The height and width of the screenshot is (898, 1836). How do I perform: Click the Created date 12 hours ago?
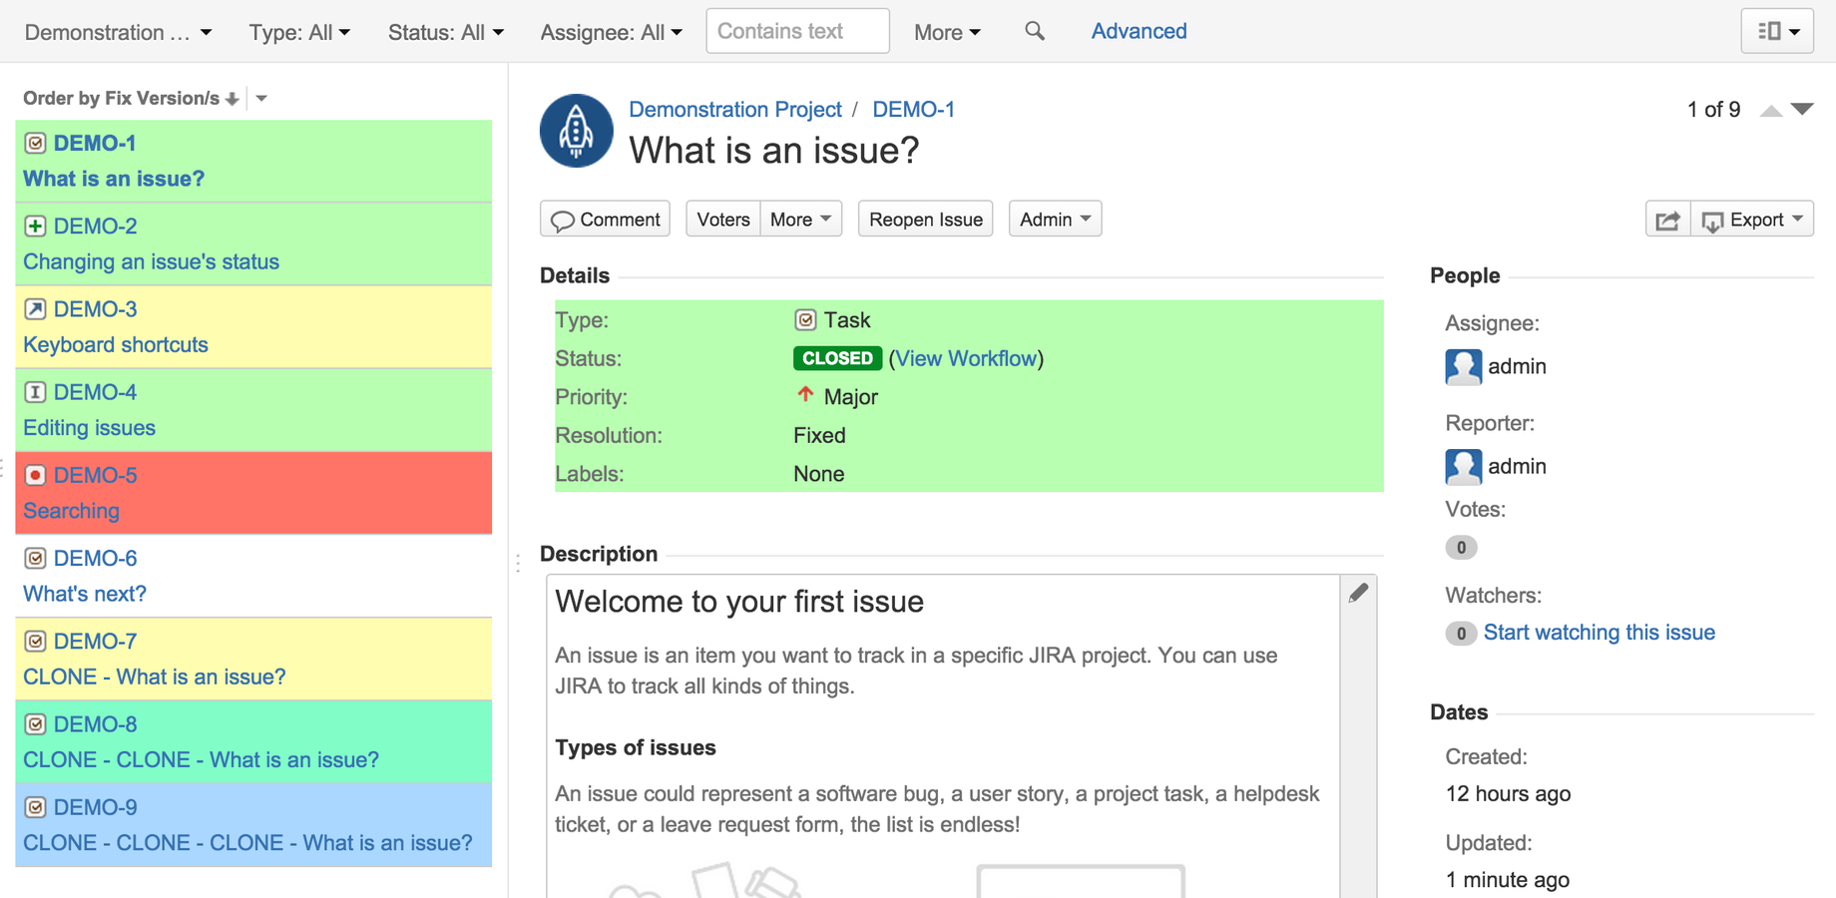1508,794
